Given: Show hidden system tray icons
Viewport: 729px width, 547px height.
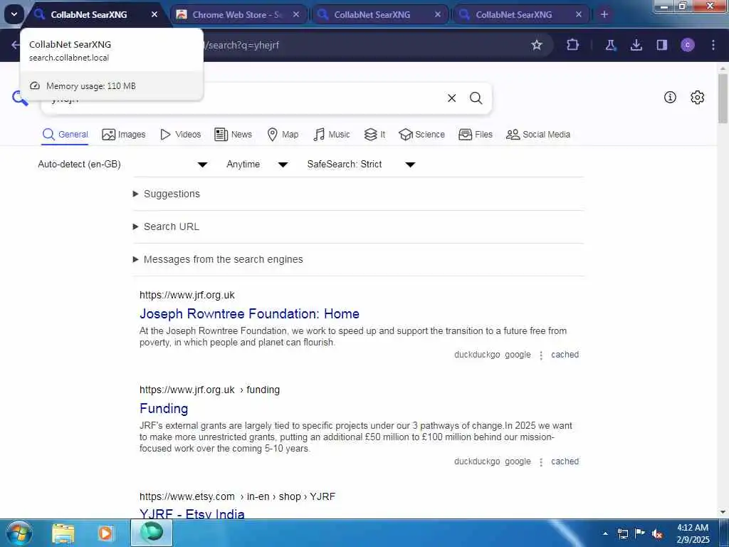Looking at the screenshot, I should (605, 533).
